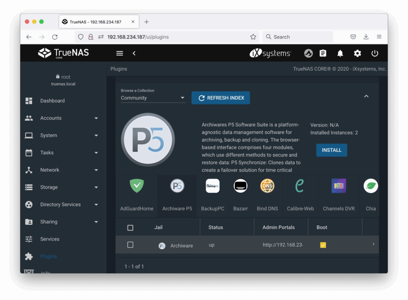Screen dimensions: 408x300
Task: Select the AdGuardHome plugin icon
Action: (x=137, y=186)
